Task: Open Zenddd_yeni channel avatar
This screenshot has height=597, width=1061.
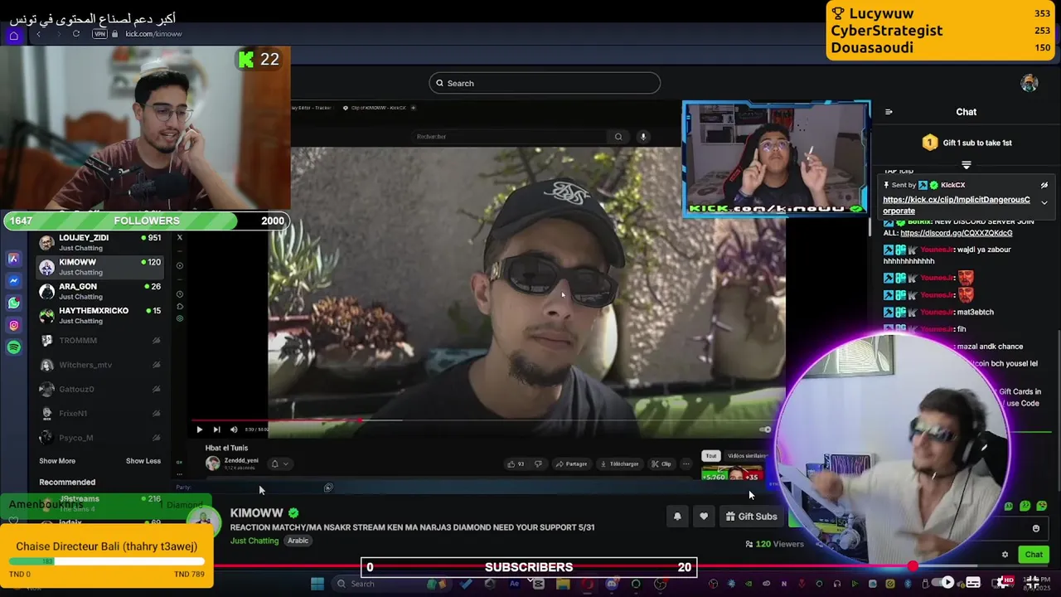Action: point(213,464)
